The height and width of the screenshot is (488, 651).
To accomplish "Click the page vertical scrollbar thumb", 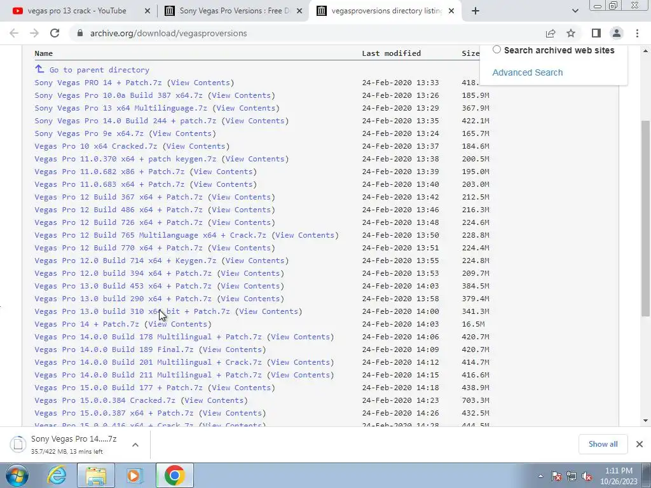I will tap(645, 219).
